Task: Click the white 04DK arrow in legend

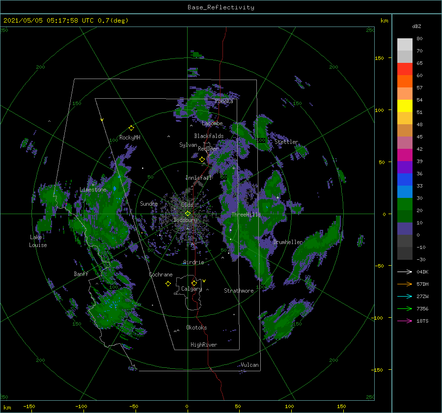Action: (x=405, y=272)
